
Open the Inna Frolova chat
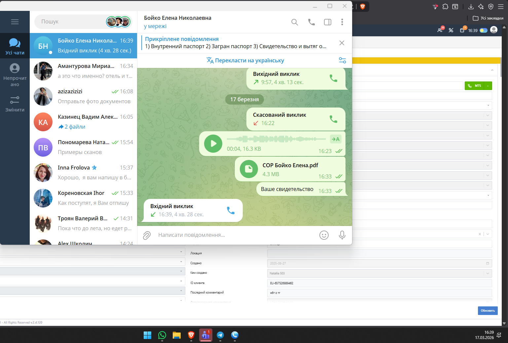pyautogui.click(x=83, y=173)
